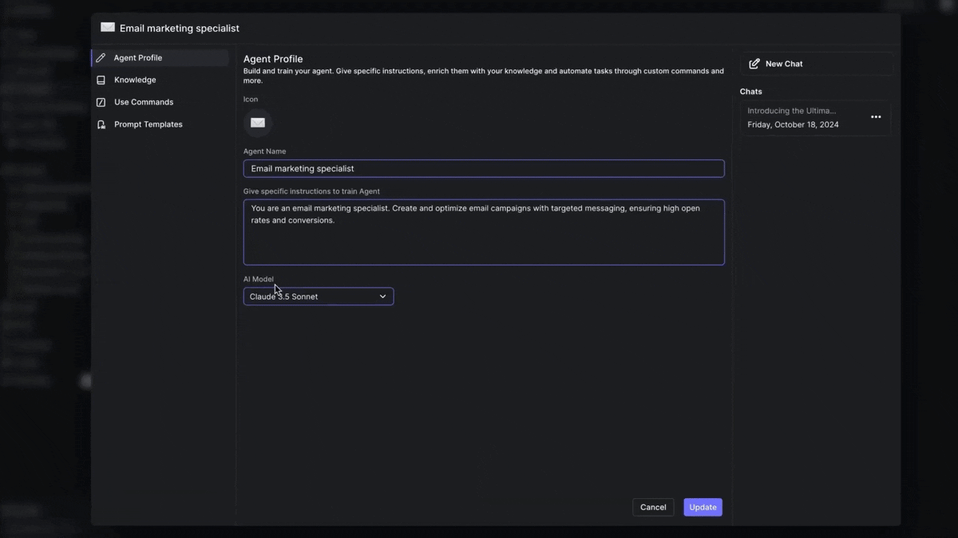Click the pencil icon beside Agent Profile
Image resolution: width=958 pixels, height=538 pixels.
pyautogui.click(x=101, y=57)
